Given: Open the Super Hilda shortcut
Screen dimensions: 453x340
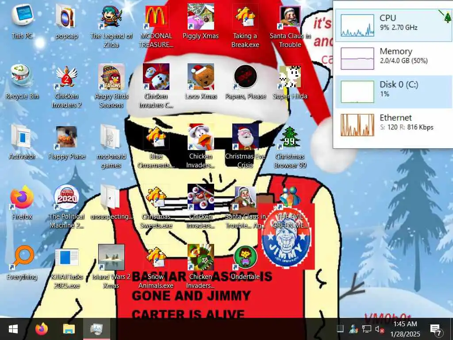Looking at the screenshot, I should (290, 82).
